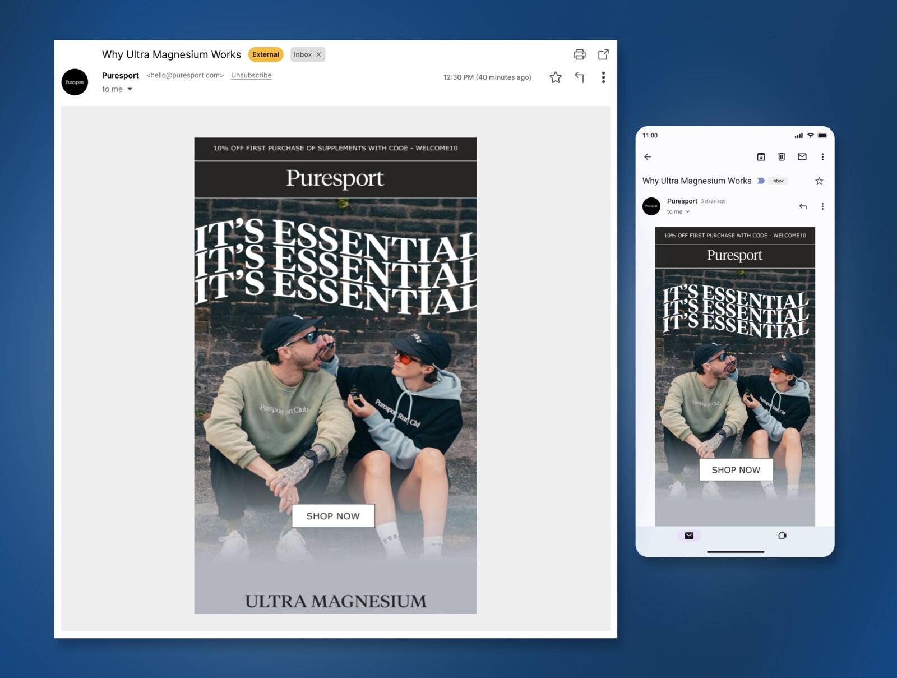Open the desktop email in a new window
This screenshot has height=678, width=897.
[603, 54]
